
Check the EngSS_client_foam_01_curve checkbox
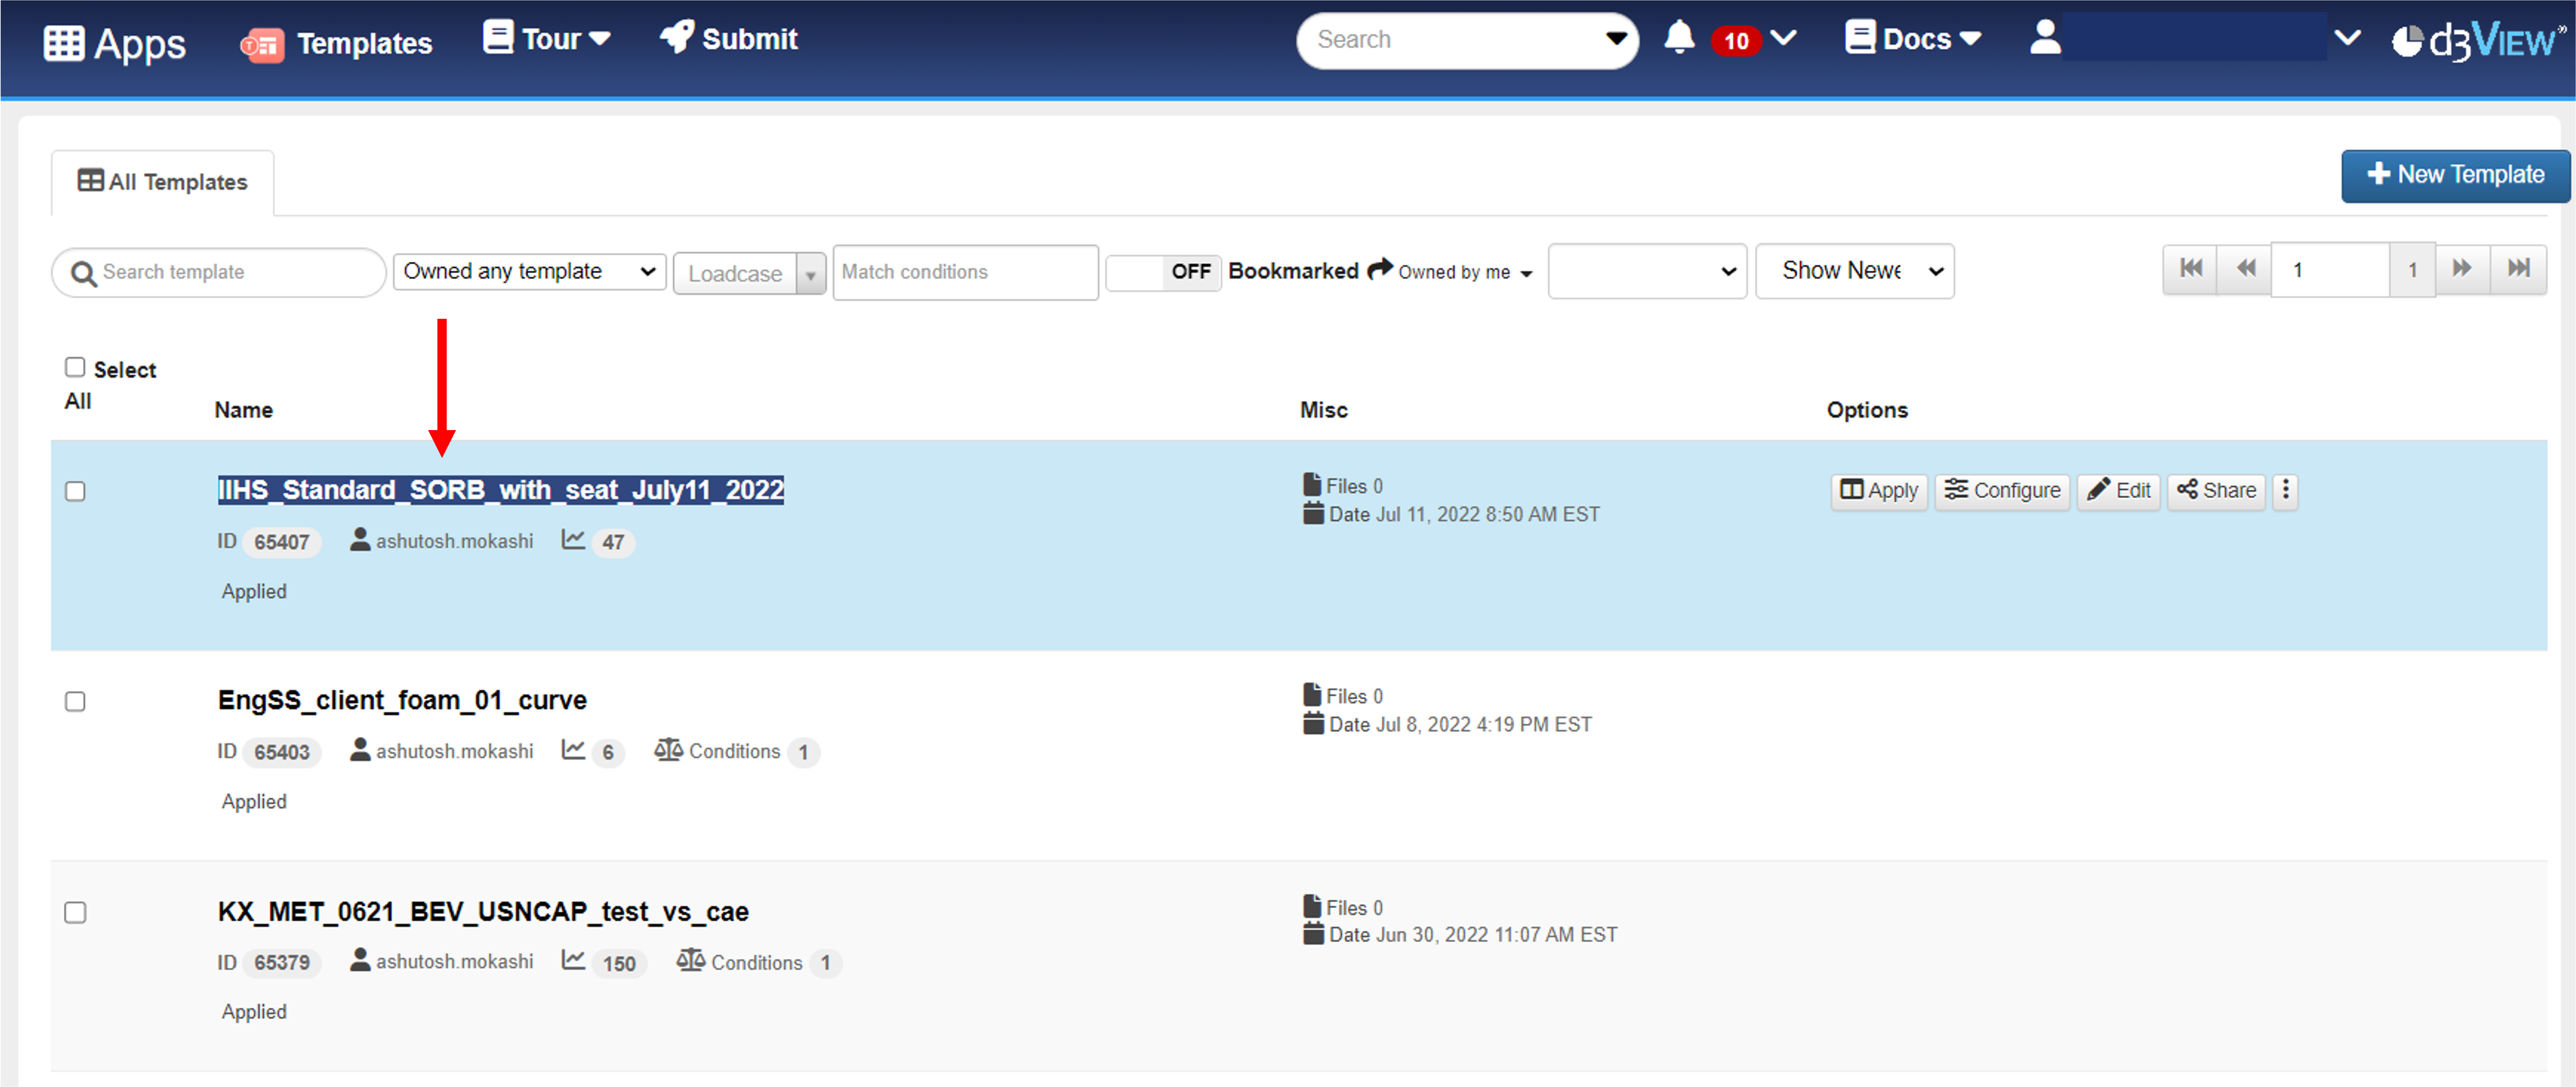click(75, 701)
